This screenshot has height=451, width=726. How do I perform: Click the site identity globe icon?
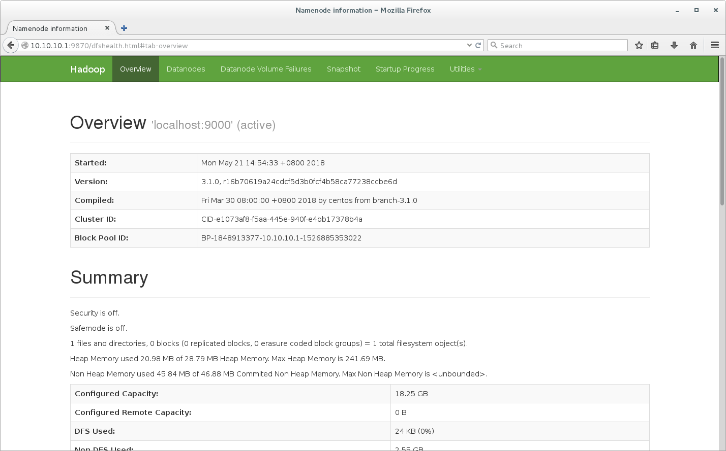click(24, 45)
